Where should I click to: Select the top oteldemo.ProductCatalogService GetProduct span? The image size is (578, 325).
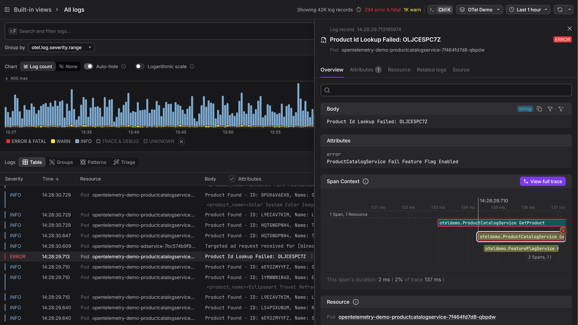[x=501, y=223]
